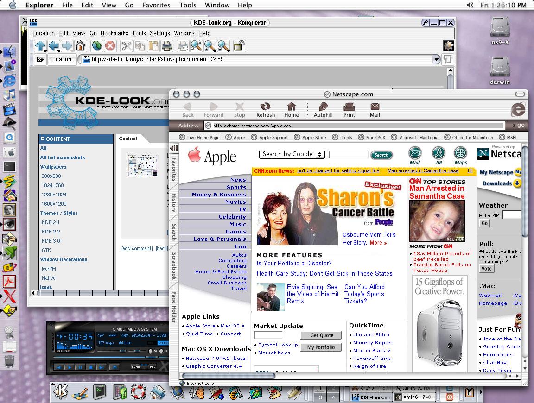Toggle the Scrapbook side tab in Explorer

(174, 266)
